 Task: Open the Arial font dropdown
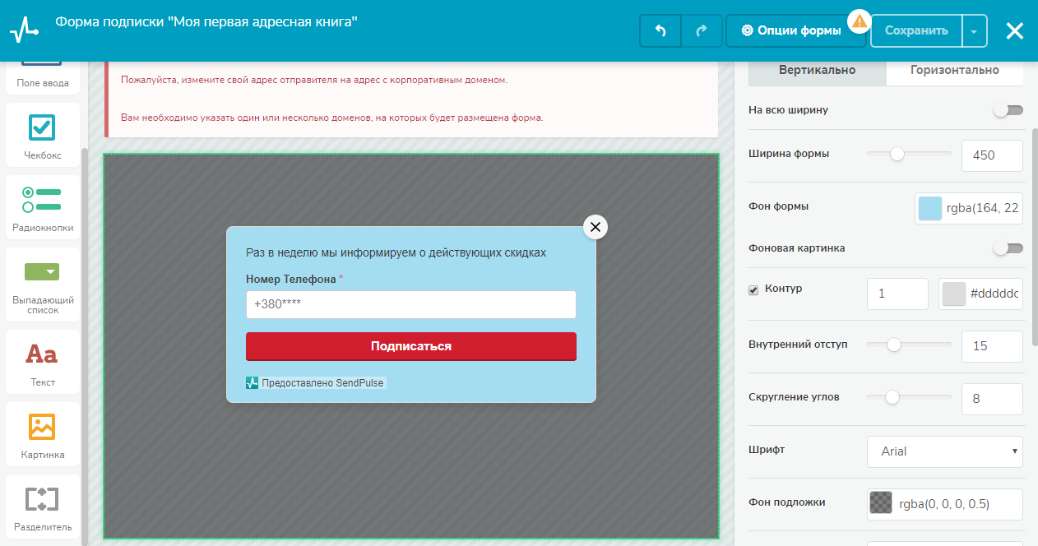(x=945, y=451)
